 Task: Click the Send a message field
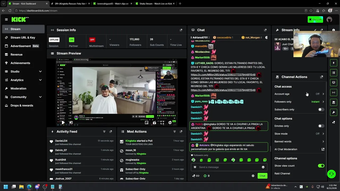click(x=229, y=167)
